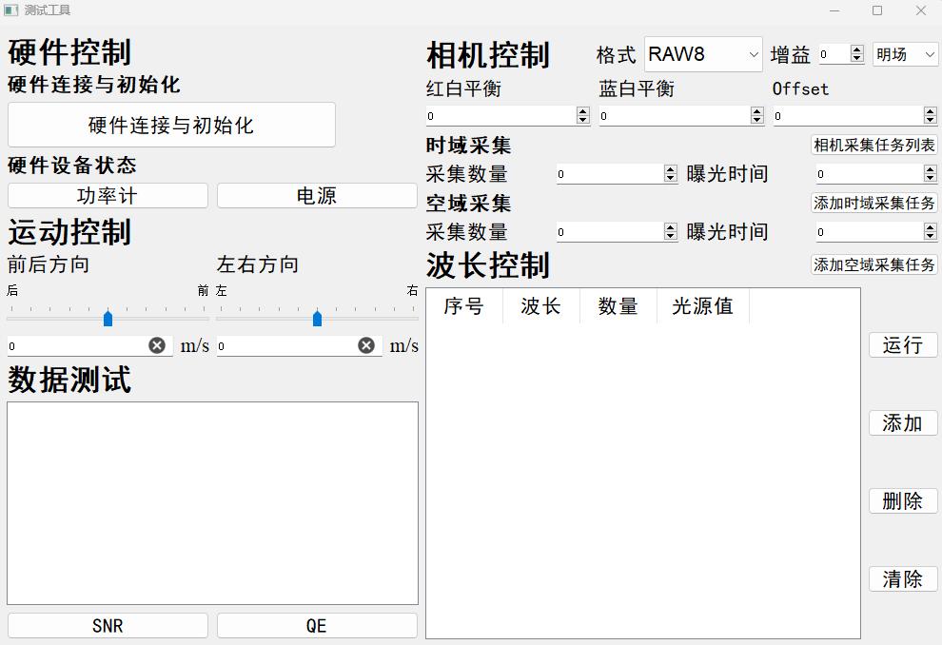Click in the 数据测试 output text area

pos(212,502)
